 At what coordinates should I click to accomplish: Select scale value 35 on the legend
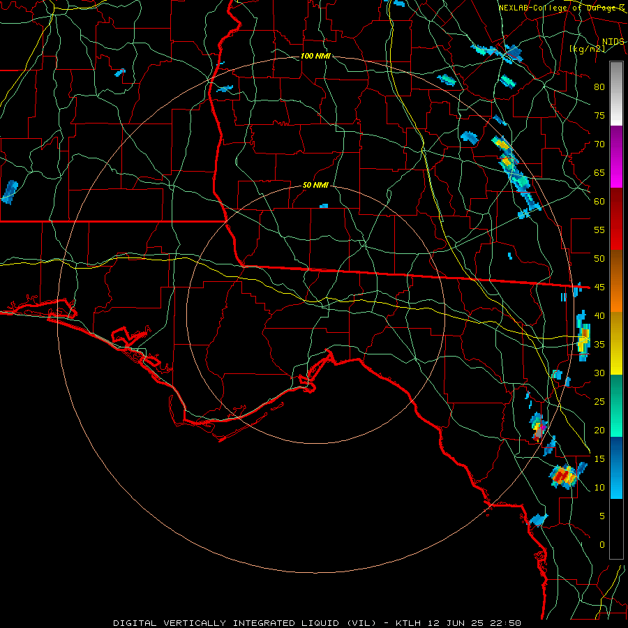(599, 345)
